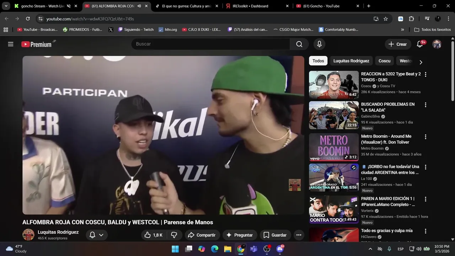Image resolution: width=455 pixels, height=256 pixels.
Task: Switch to IRLToolkit Dashboard tab
Action: click(257, 6)
